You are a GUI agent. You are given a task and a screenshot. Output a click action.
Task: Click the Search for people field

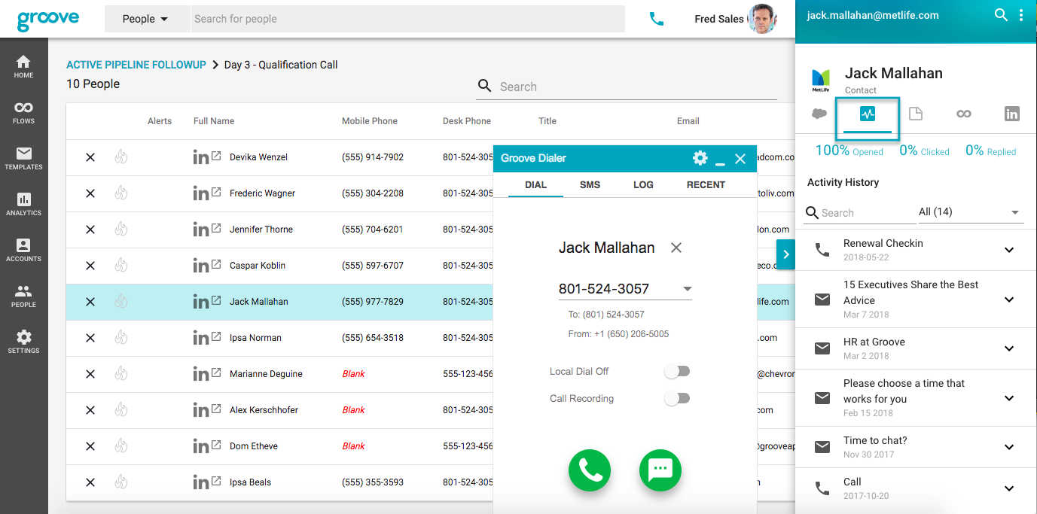407,19
